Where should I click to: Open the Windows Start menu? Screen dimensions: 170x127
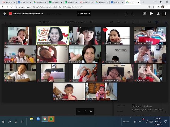(3, 121)
